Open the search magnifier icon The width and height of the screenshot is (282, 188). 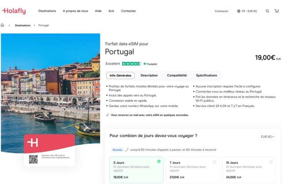(x=267, y=11)
